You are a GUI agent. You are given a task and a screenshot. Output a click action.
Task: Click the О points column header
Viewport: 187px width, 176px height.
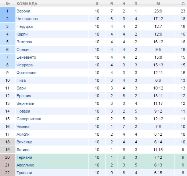[x=183, y=4]
